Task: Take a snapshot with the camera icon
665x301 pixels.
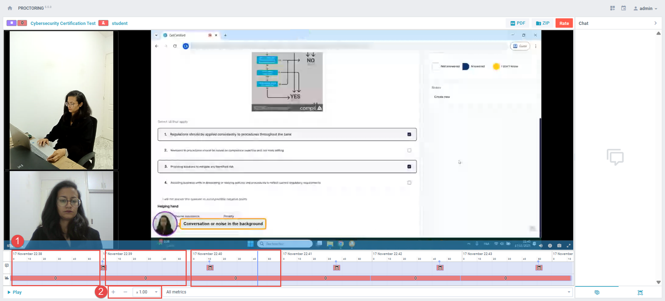Action: (559, 246)
